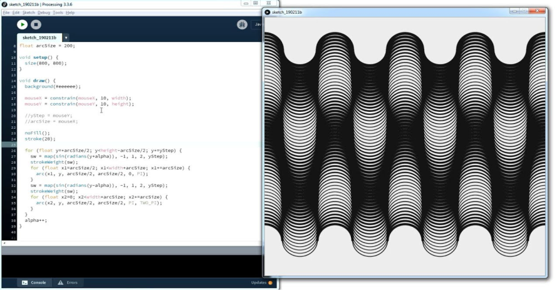Open the tab options arrow menu

pos(66,37)
